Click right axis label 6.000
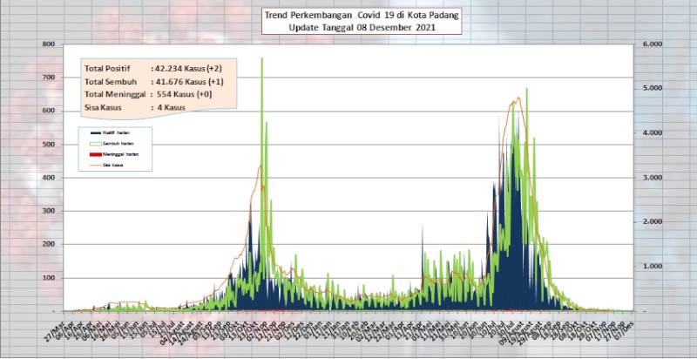697x359 pixels. 653,44
